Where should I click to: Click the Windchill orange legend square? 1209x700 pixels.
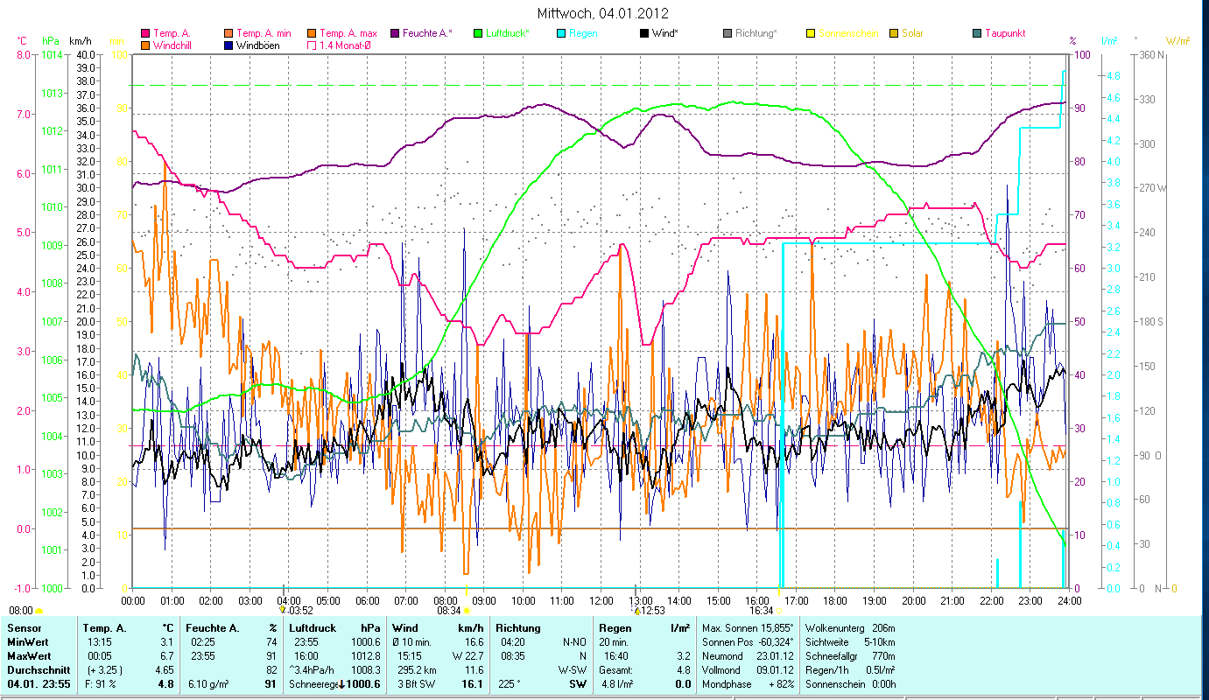tap(145, 45)
